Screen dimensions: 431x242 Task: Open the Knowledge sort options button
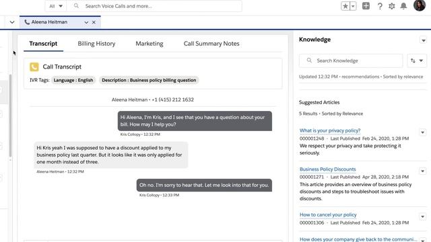pyautogui.click(x=417, y=61)
